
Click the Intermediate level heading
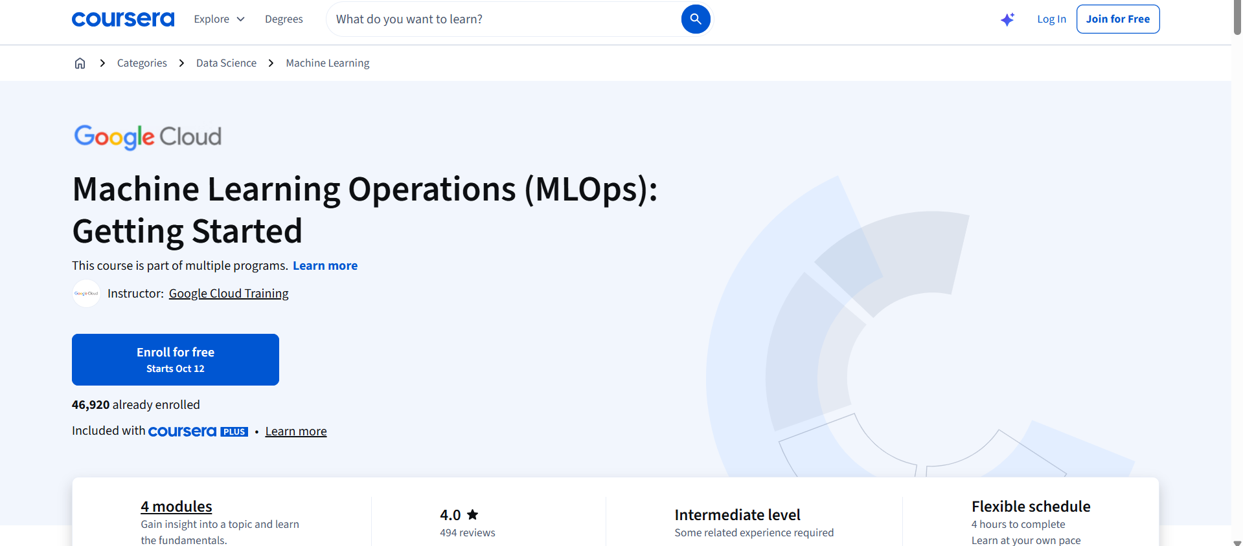click(x=737, y=515)
